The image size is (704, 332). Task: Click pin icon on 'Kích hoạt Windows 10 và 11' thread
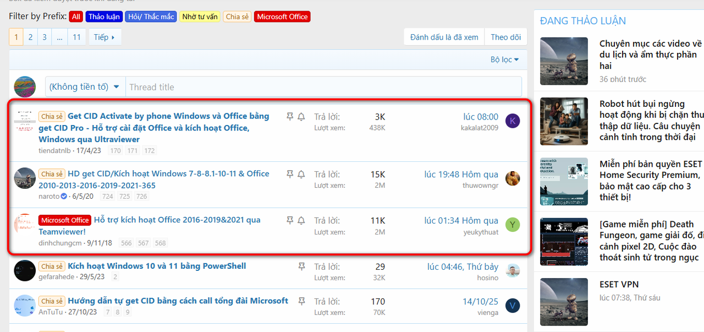pos(301,266)
